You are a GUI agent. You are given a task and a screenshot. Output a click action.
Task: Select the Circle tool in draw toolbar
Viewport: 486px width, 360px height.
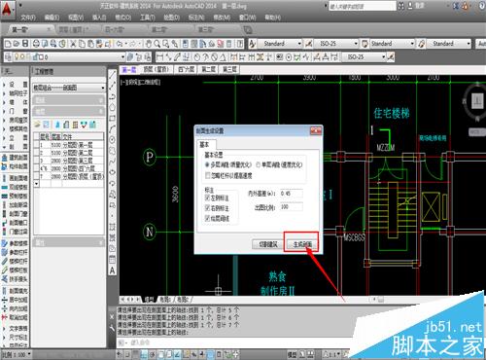112,140
